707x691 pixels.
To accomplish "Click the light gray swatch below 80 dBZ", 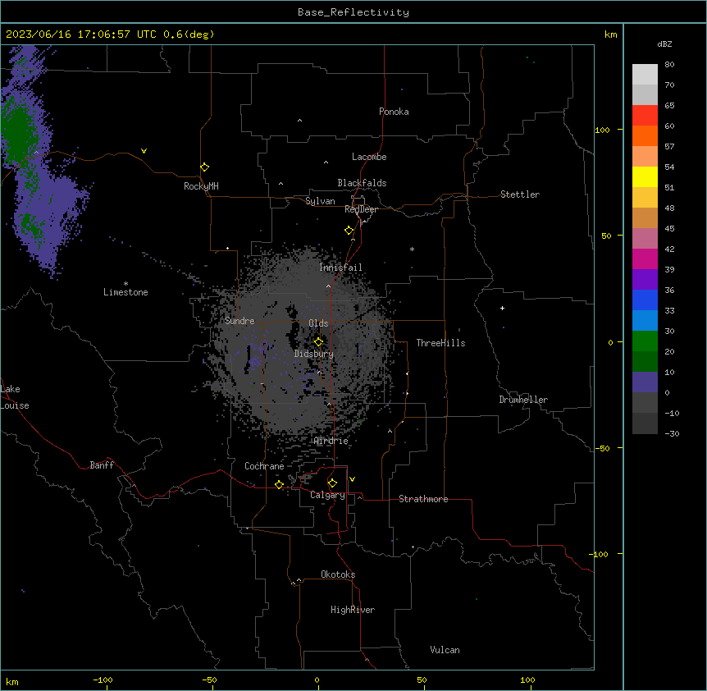I will 645,75.
